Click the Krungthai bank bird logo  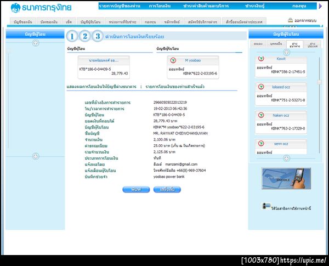15,8
